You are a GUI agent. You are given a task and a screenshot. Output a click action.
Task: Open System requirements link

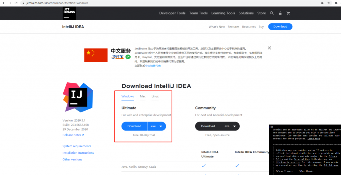pos(77,146)
